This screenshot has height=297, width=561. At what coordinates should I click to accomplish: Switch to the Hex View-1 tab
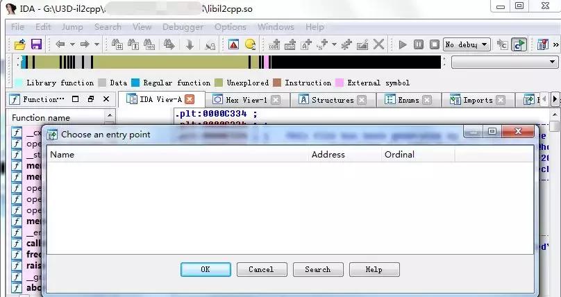coord(246,100)
